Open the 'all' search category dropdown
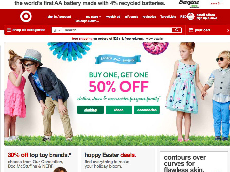This screenshot has width=230, height=172. point(57,30)
